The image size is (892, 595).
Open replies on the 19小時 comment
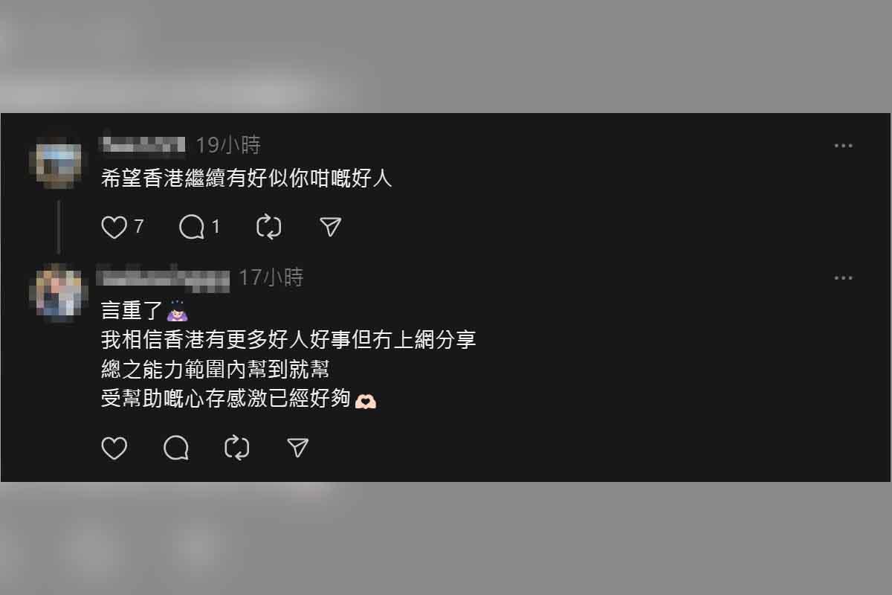192,227
